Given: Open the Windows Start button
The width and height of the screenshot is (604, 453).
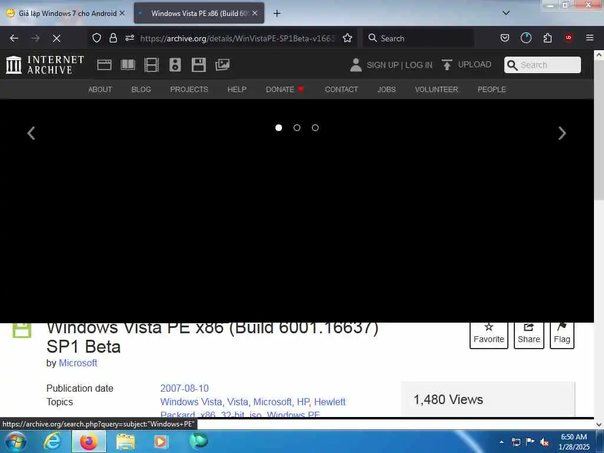Looking at the screenshot, I should coord(16,442).
